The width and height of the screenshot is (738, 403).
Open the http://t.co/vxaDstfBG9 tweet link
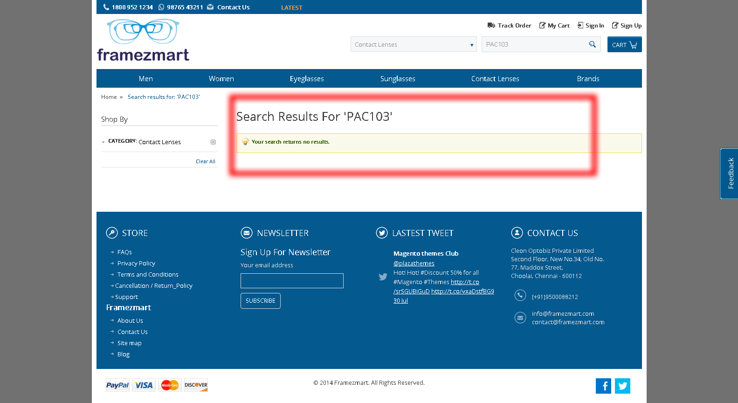462,292
